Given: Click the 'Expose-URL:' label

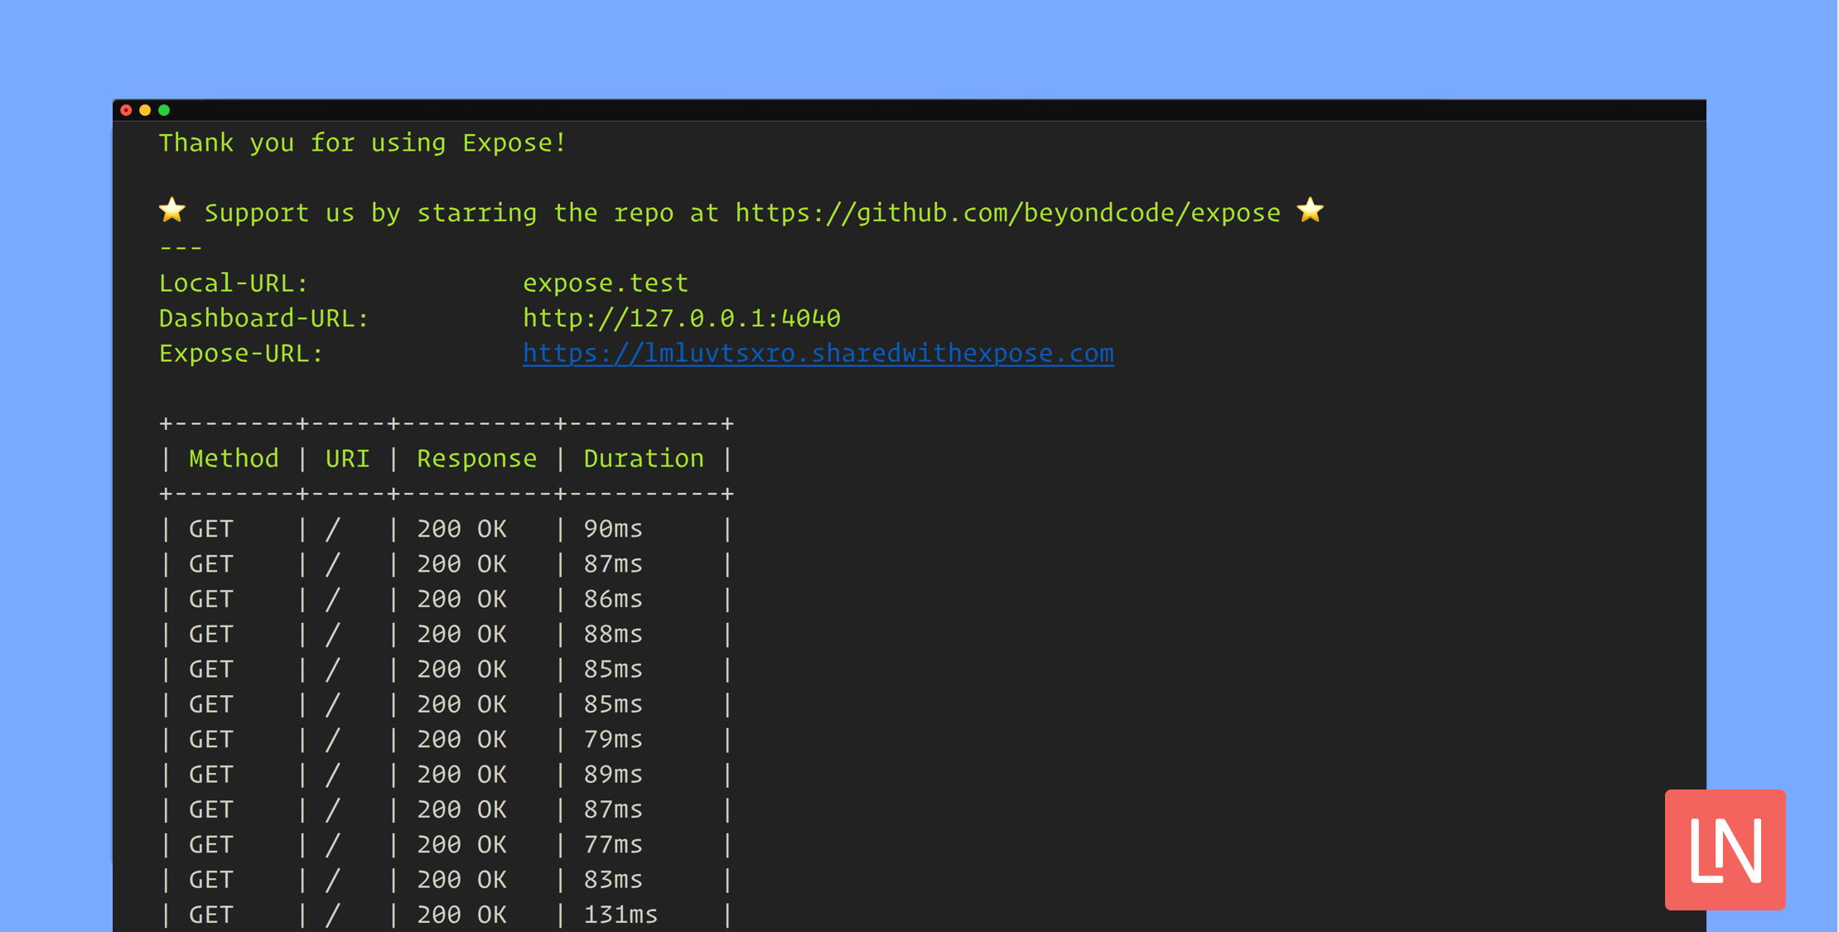Looking at the screenshot, I should (241, 354).
